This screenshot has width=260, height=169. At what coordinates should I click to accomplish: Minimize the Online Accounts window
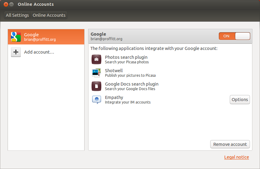tap(11, 5)
